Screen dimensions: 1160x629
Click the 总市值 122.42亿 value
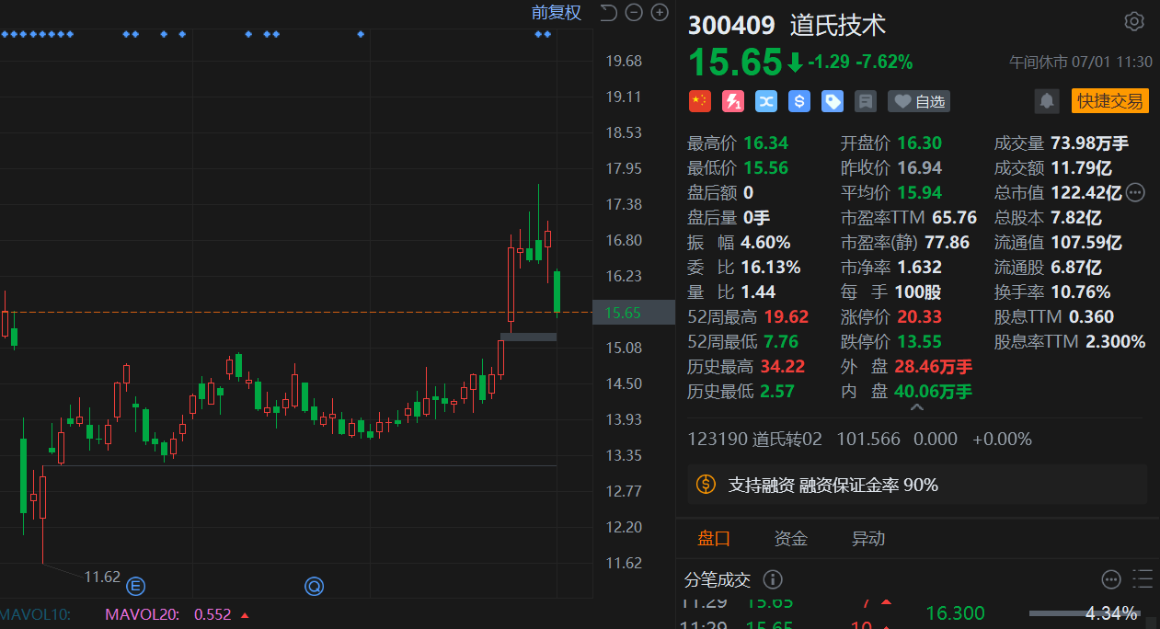tap(1086, 192)
